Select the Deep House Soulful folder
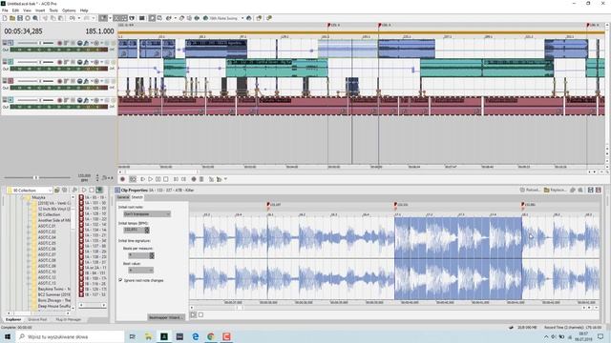Viewport: 611px width, 343px height. 53,306
